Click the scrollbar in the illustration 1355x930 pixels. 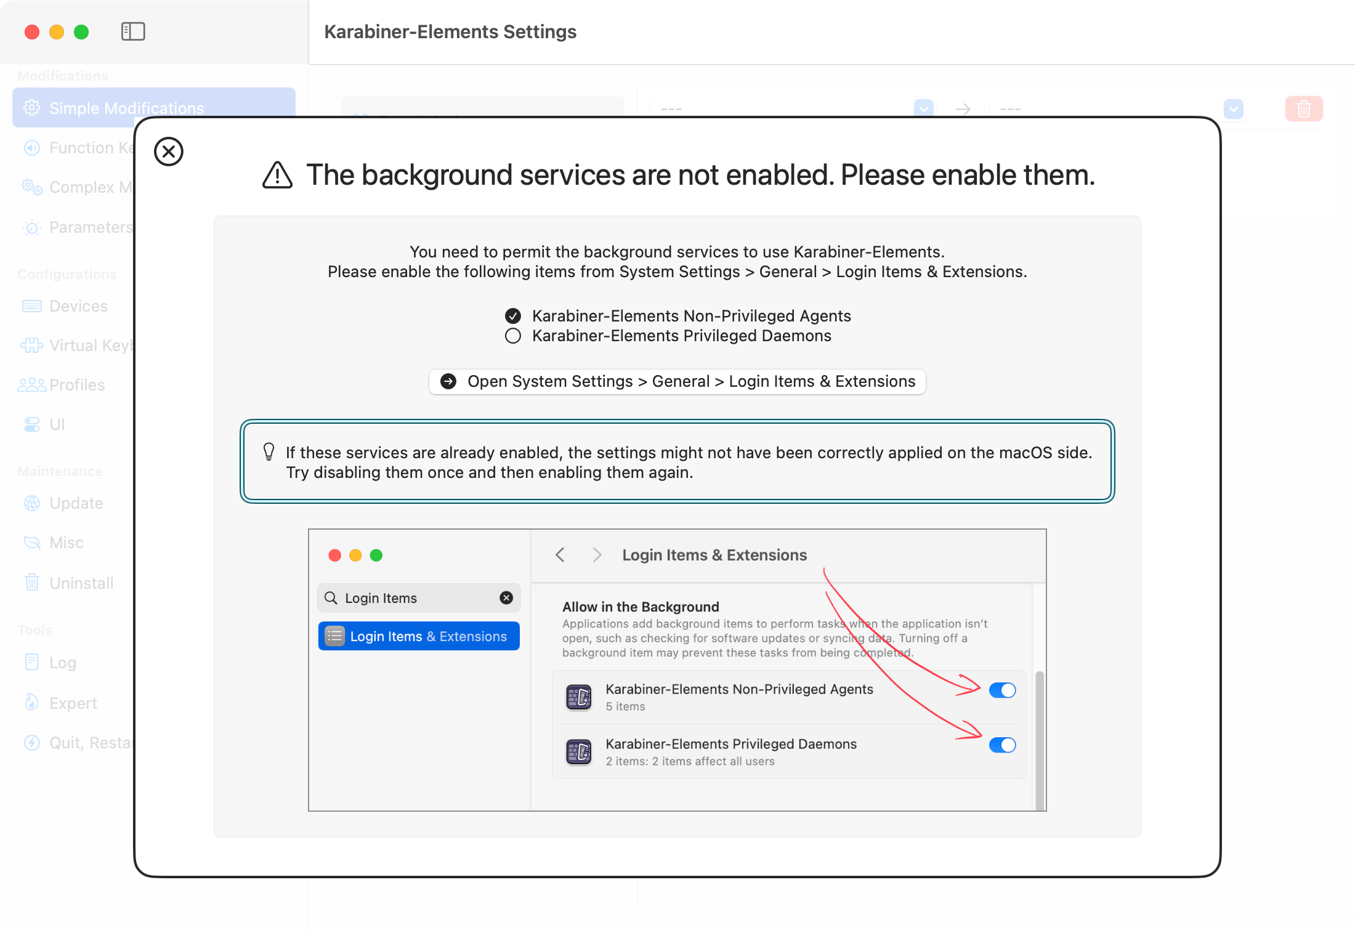[1040, 741]
